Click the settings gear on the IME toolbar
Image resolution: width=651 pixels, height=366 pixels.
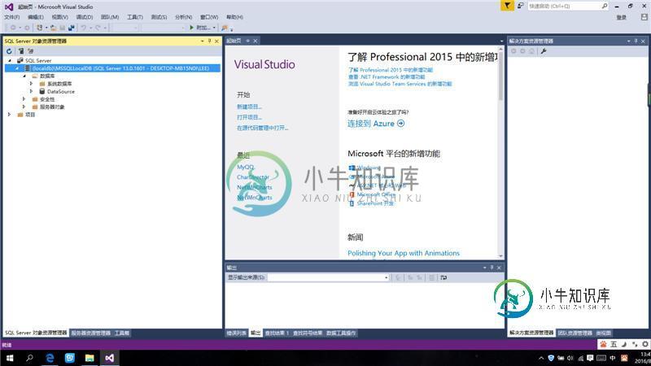(644, 344)
